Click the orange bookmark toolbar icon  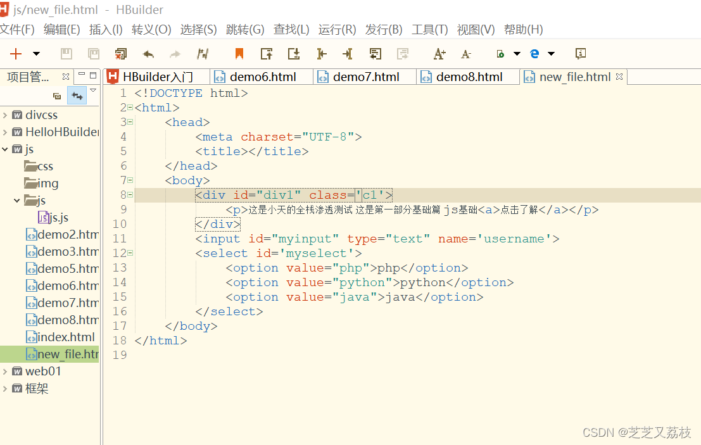239,54
